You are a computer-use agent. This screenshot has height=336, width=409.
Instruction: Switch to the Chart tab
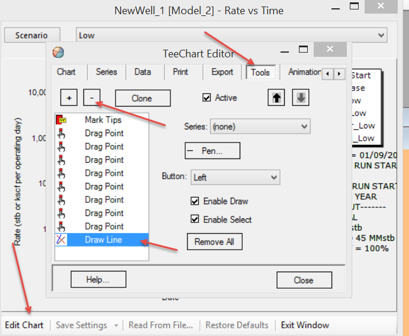pyautogui.click(x=66, y=72)
